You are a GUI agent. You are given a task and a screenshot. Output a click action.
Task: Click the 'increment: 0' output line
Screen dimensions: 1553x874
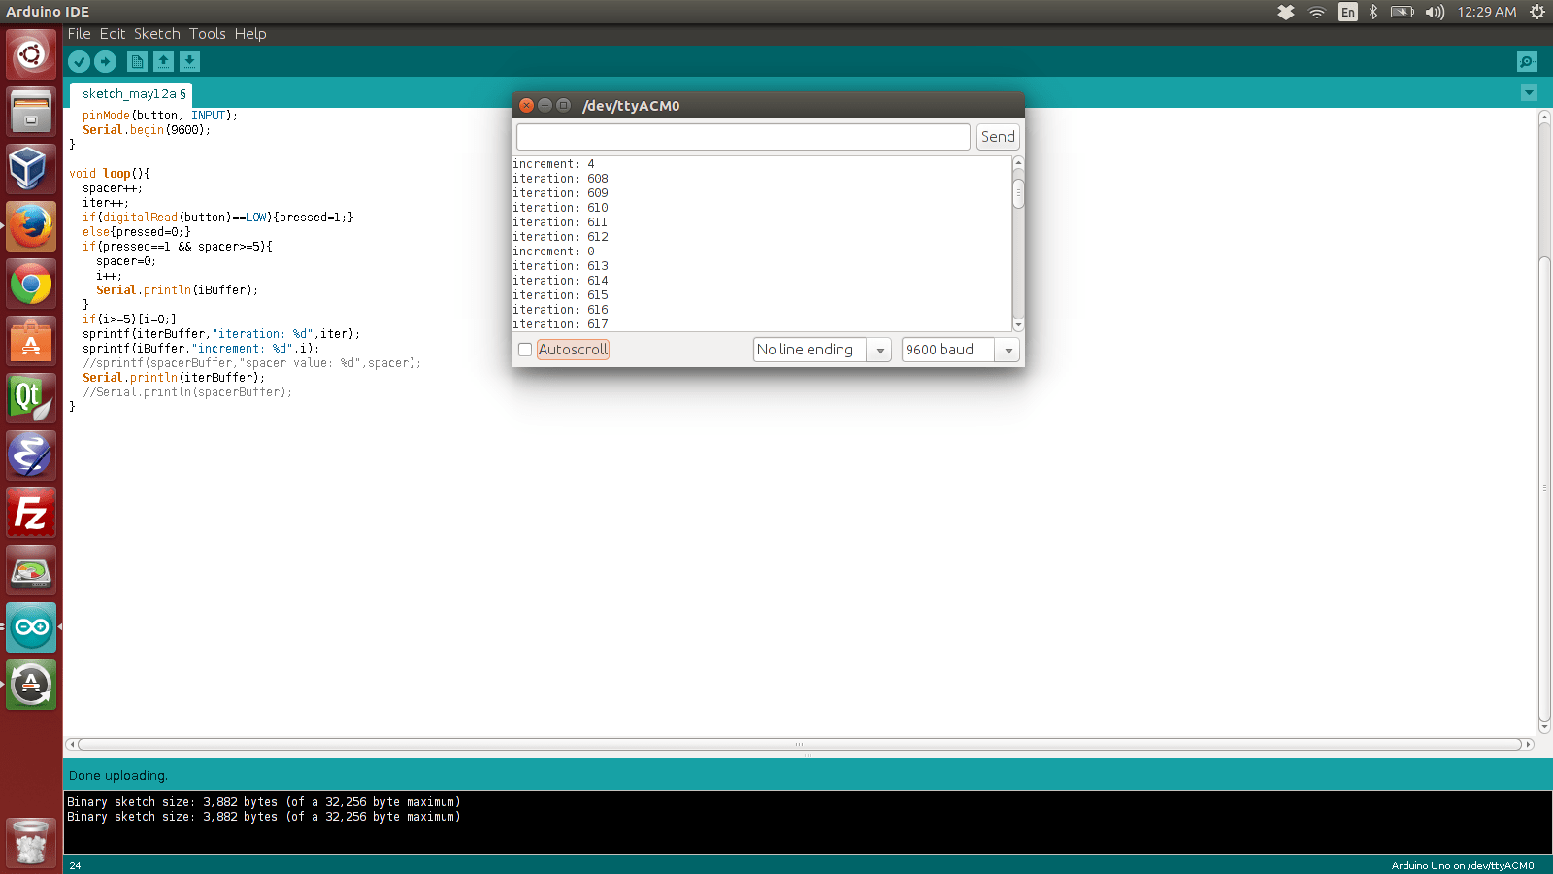tap(553, 252)
